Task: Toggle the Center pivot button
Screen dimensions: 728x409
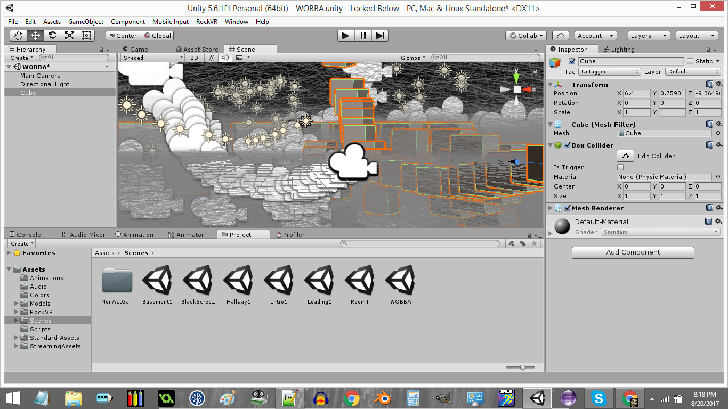Action: 123,36
